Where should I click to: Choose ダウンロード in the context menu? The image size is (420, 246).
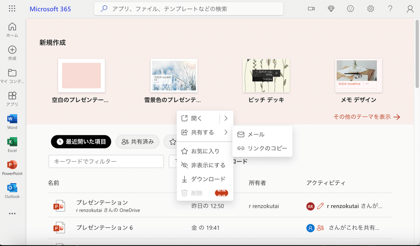pos(205,179)
